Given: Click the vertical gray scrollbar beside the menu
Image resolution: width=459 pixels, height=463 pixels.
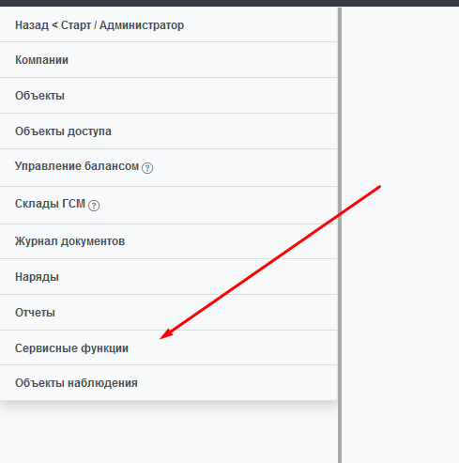Looking at the screenshot, I should [x=340, y=235].
